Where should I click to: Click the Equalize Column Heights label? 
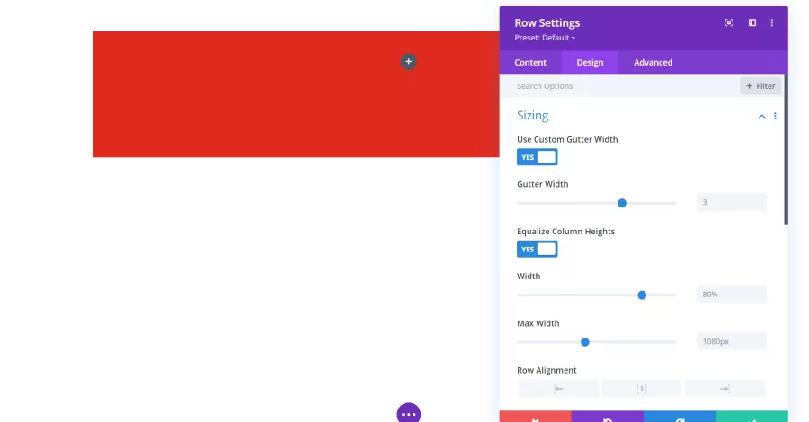[565, 232]
